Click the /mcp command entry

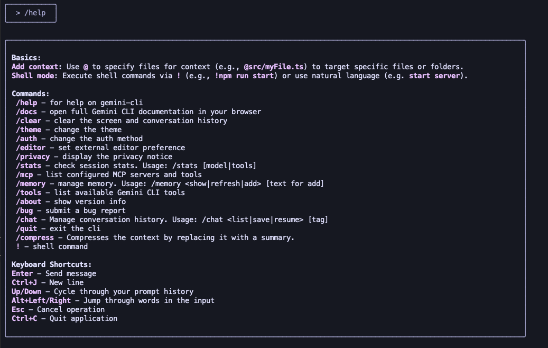tap(24, 175)
